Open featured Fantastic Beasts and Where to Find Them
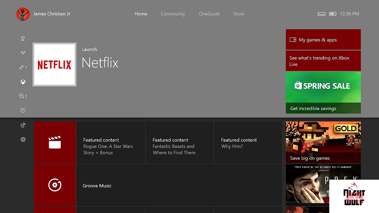The width and height of the screenshot is (379, 213). tap(180, 142)
